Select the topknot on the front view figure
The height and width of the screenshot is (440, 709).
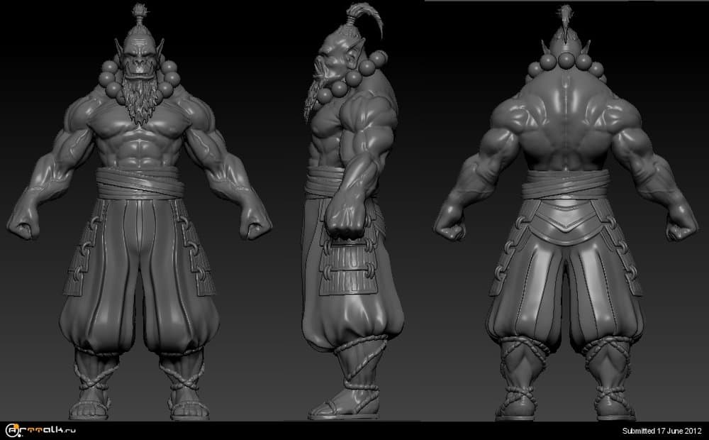pyautogui.click(x=138, y=16)
